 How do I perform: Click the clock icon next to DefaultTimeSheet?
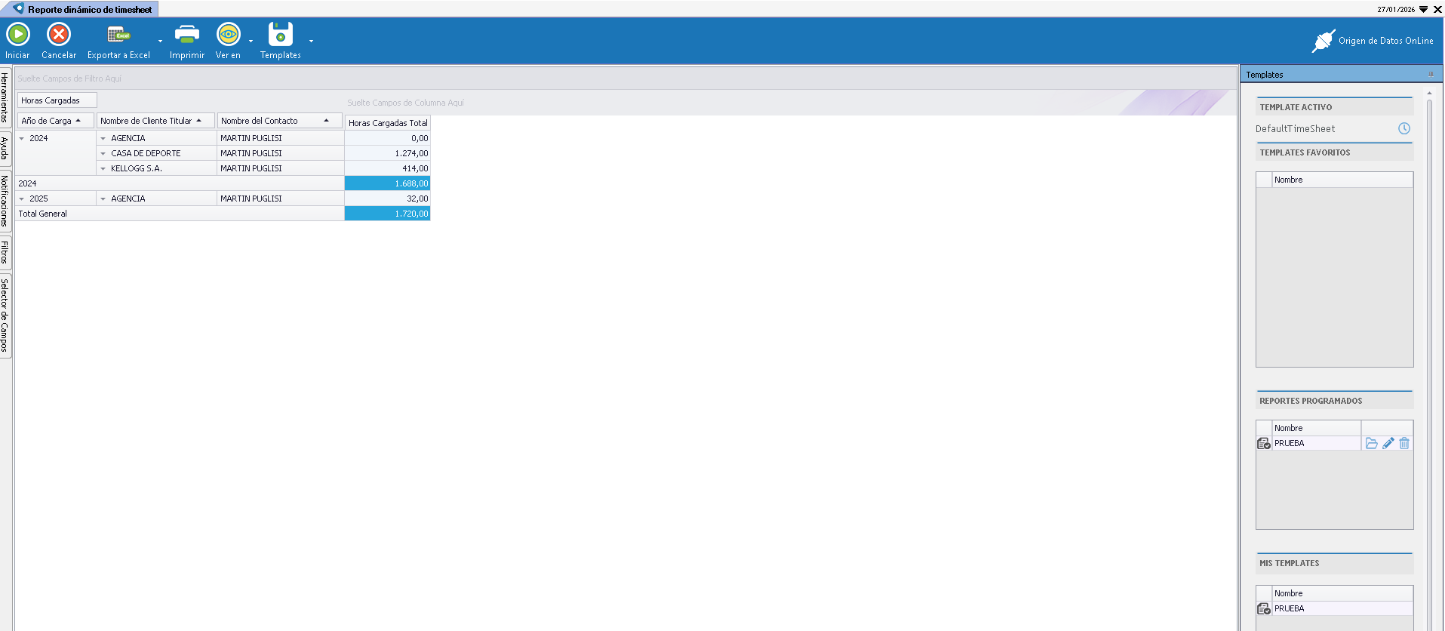[1403, 129]
